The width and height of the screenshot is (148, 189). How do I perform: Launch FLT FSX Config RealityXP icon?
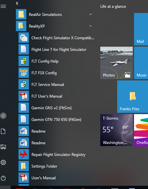[24, 73]
